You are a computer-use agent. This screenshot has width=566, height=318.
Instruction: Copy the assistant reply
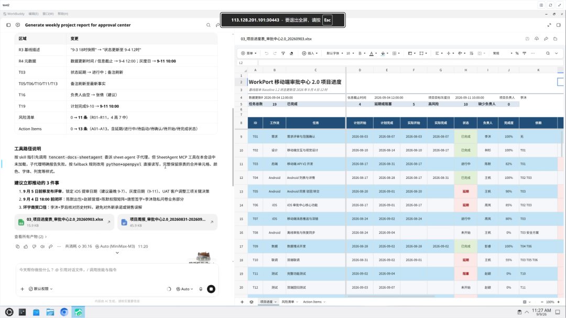click(x=17, y=246)
